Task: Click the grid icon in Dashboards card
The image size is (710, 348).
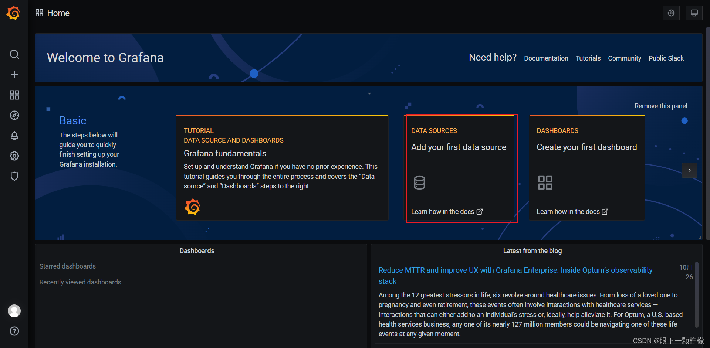Action: tap(545, 182)
